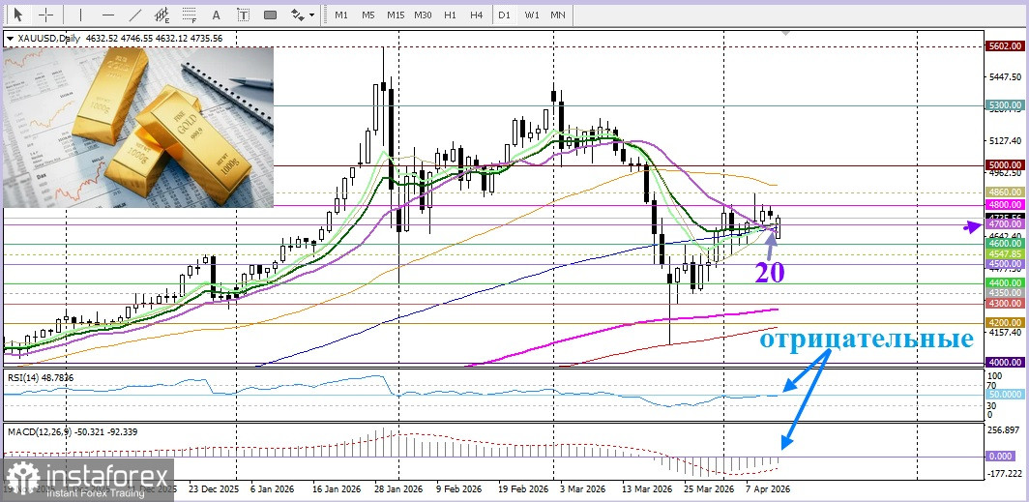Click the 5300.00 price level label

(x=1005, y=105)
